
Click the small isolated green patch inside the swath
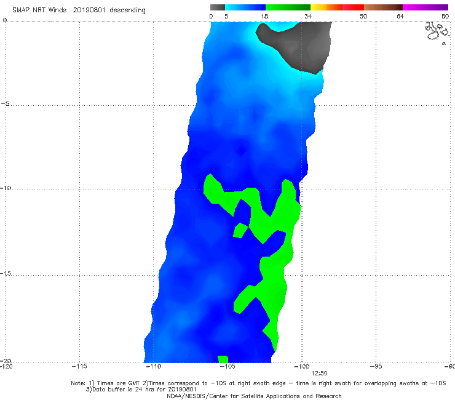click(x=240, y=230)
